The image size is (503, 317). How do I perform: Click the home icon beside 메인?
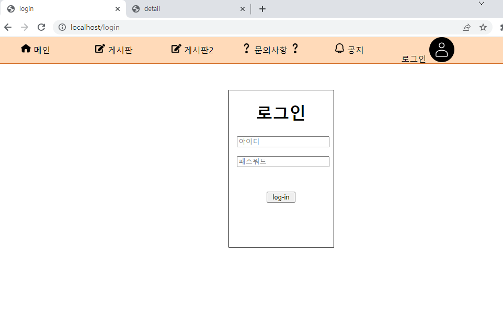coord(26,49)
